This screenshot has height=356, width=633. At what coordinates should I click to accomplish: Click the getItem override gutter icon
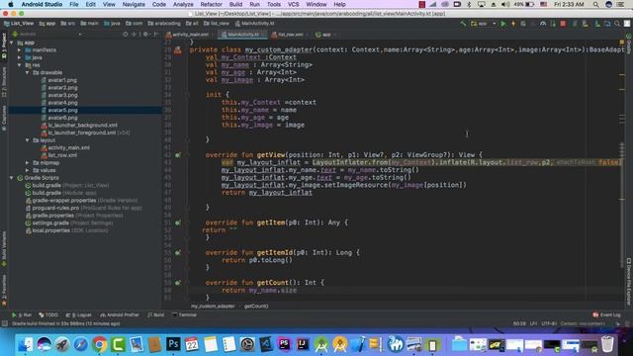click(178, 222)
